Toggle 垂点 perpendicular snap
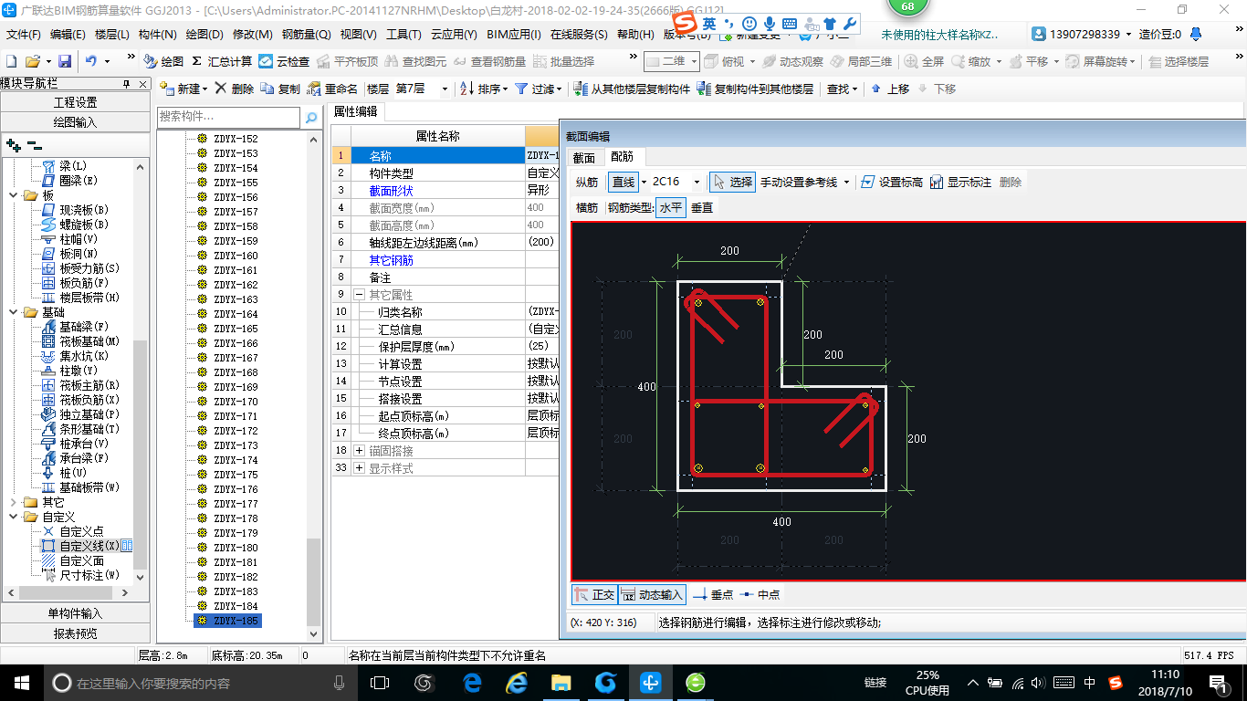Image resolution: width=1247 pixels, height=701 pixels. click(713, 594)
